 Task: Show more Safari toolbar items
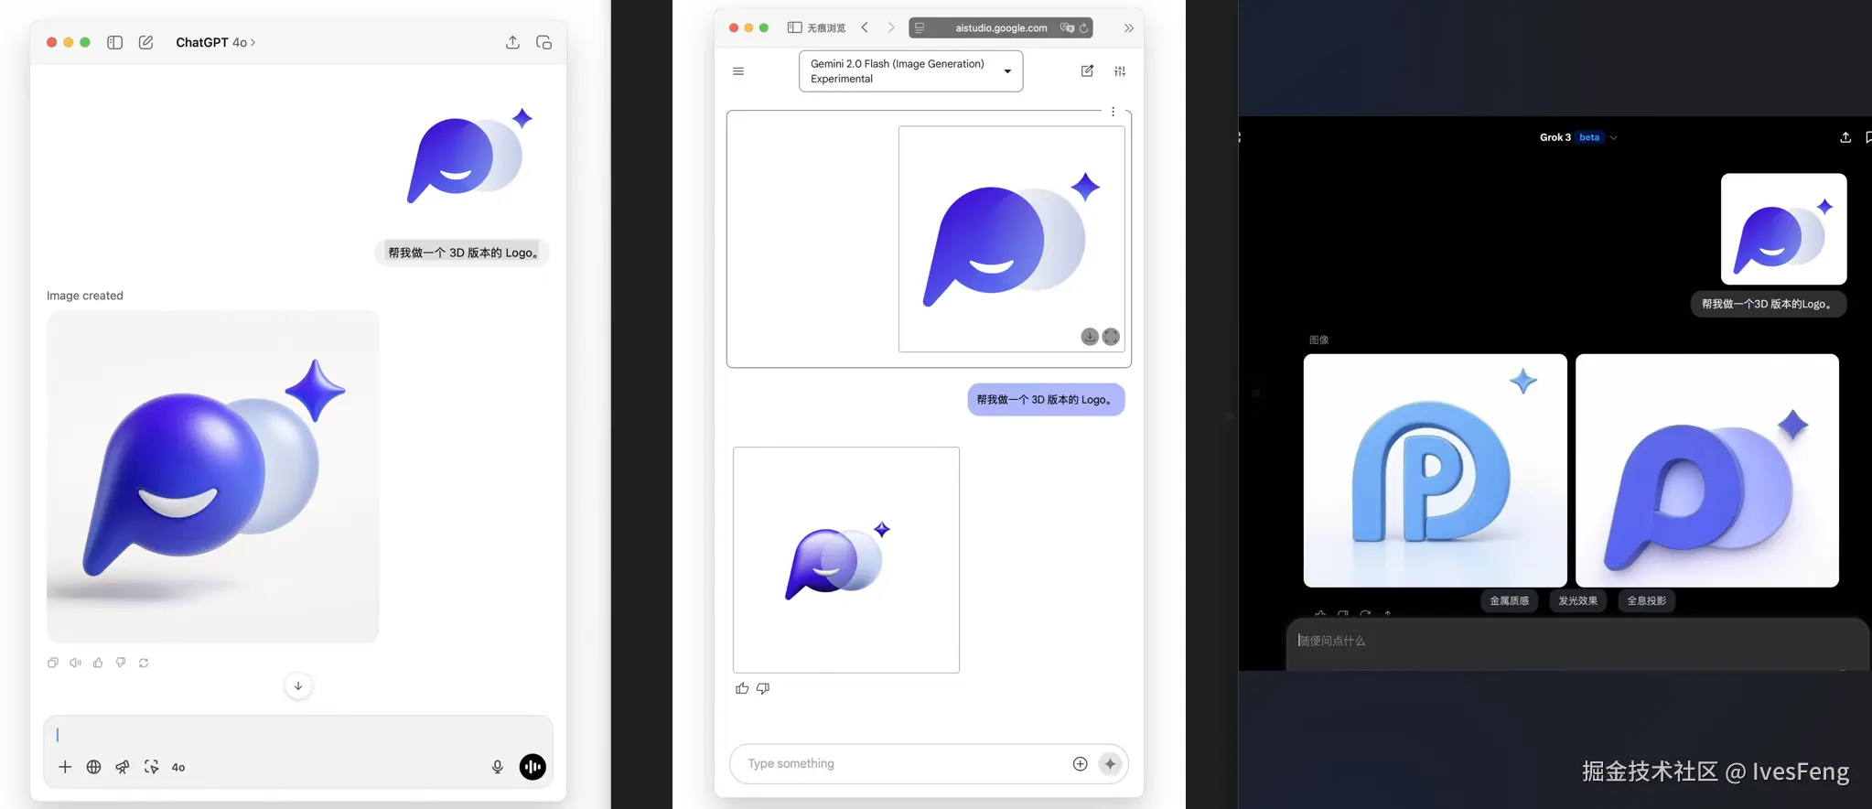coord(1128,28)
